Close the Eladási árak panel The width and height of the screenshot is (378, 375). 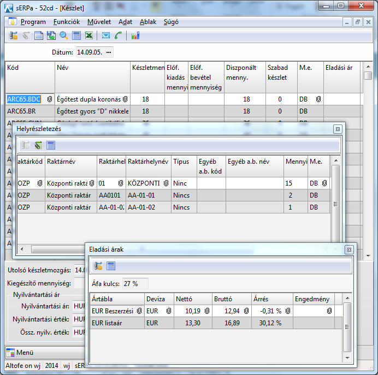click(x=349, y=249)
